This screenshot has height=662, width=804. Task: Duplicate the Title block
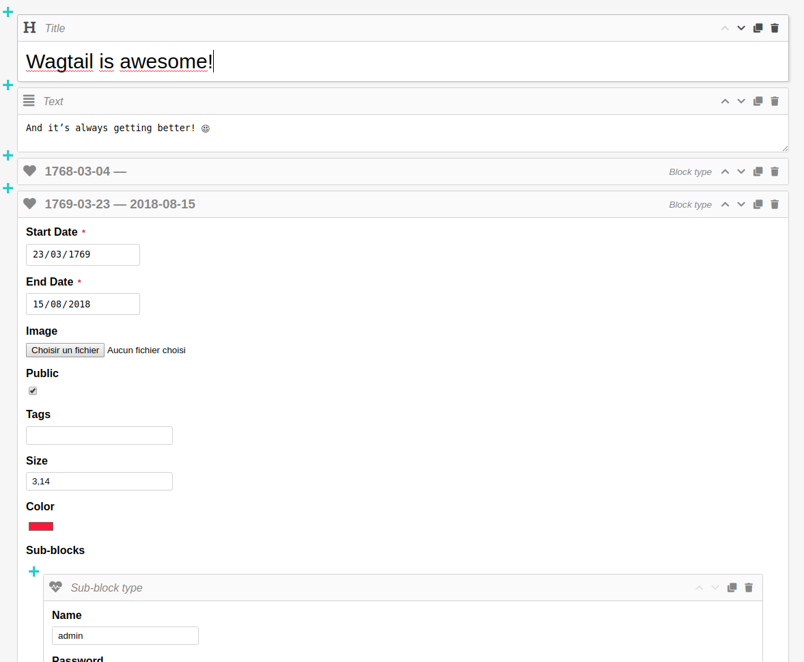pyautogui.click(x=758, y=28)
